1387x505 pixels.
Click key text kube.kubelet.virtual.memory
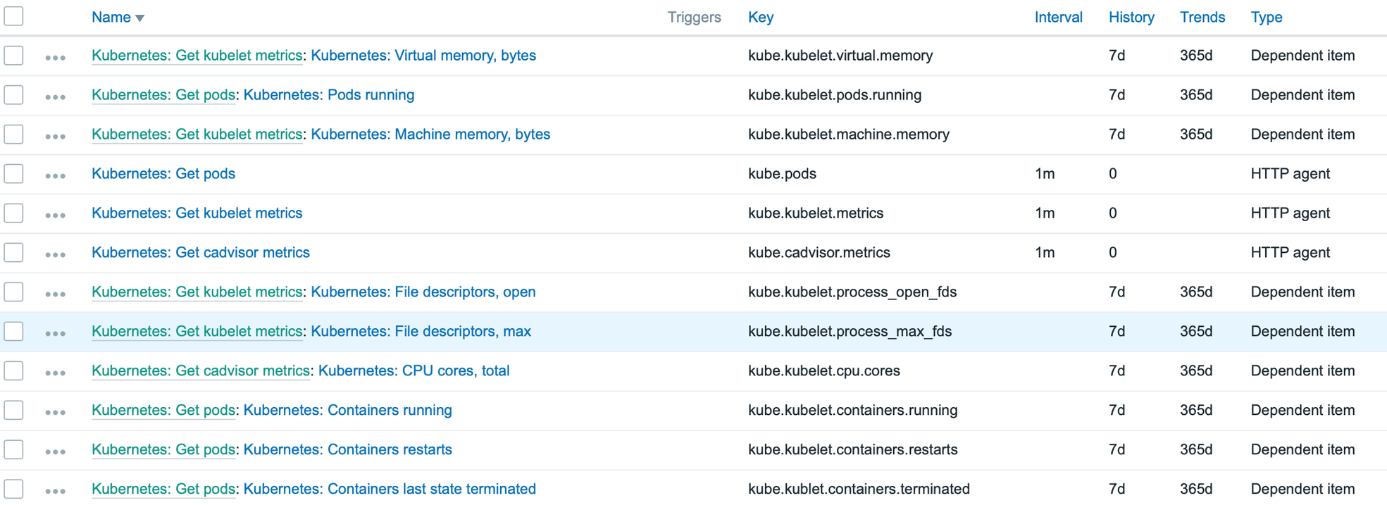coord(840,56)
